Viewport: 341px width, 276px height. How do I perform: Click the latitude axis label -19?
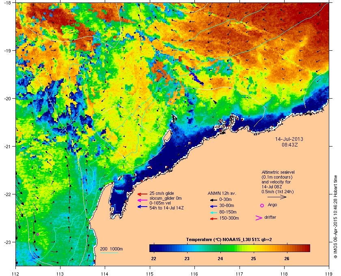pyautogui.click(x=8, y=51)
